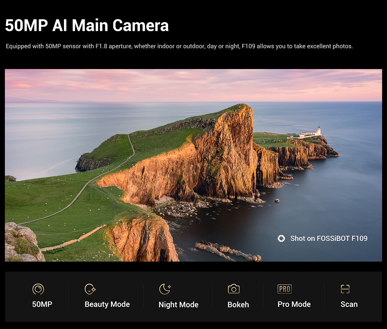Click the F1.8 aperture description paragraph
This screenshot has width=387, height=329.
179,46
